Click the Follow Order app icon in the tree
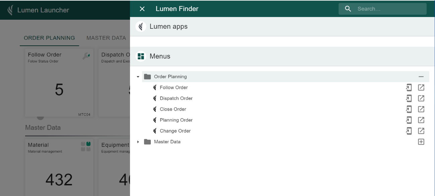 pyautogui.click(x=155, y=87)
